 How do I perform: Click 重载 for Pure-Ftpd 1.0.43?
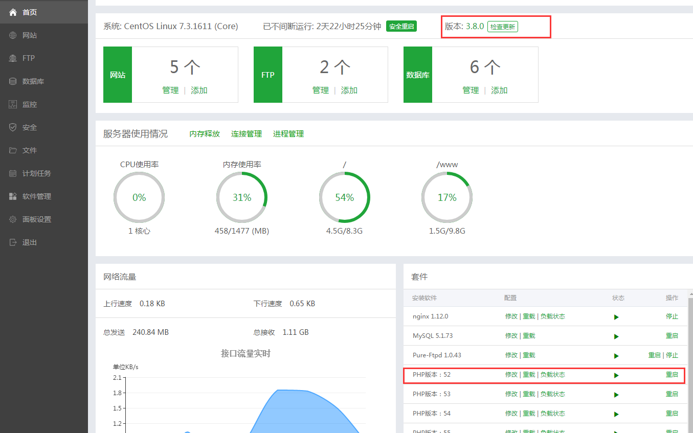coord(529,355)
